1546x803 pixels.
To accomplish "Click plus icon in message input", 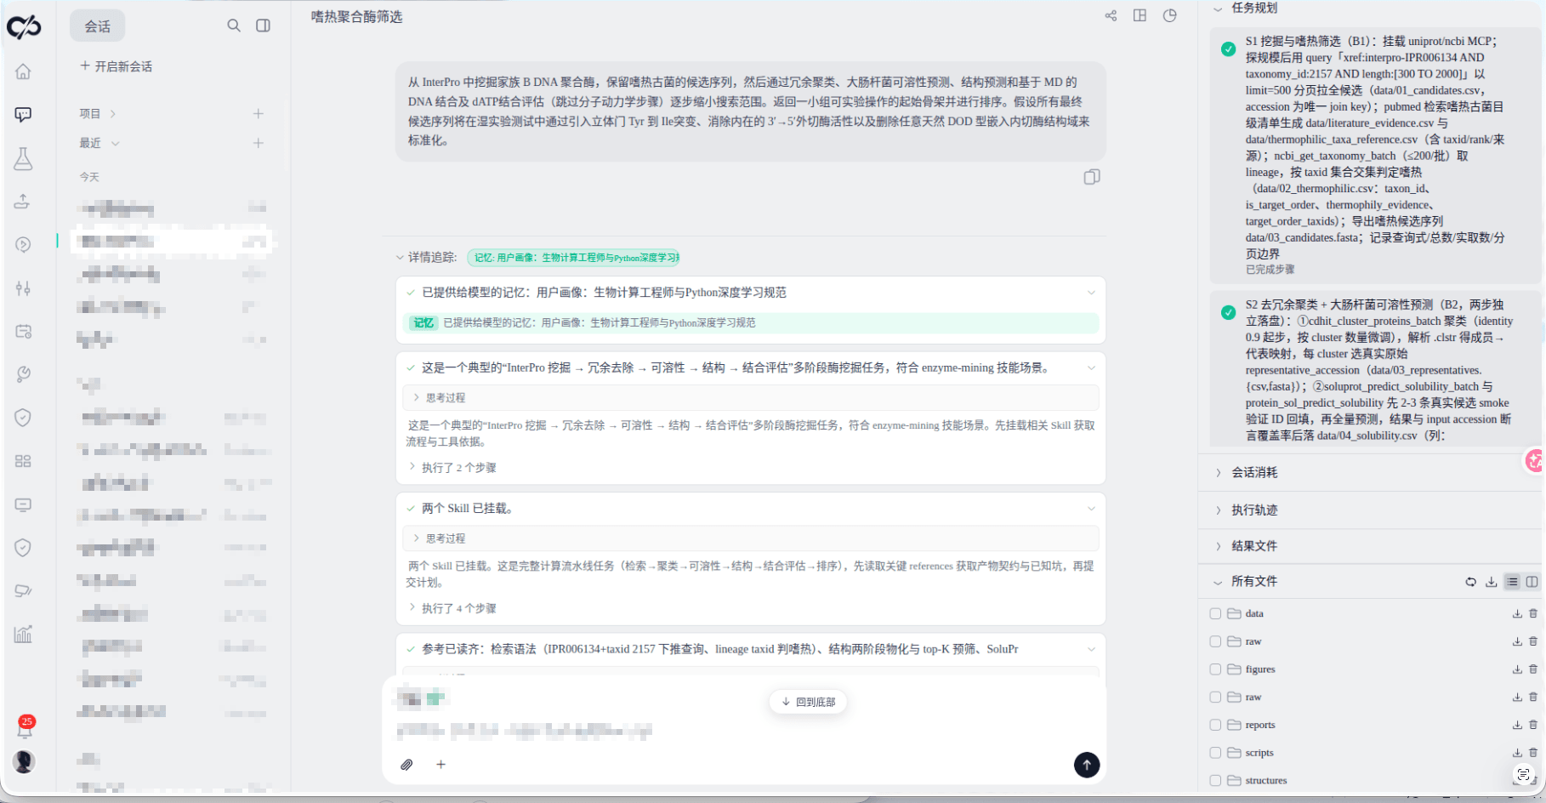I will coord(440,764).
